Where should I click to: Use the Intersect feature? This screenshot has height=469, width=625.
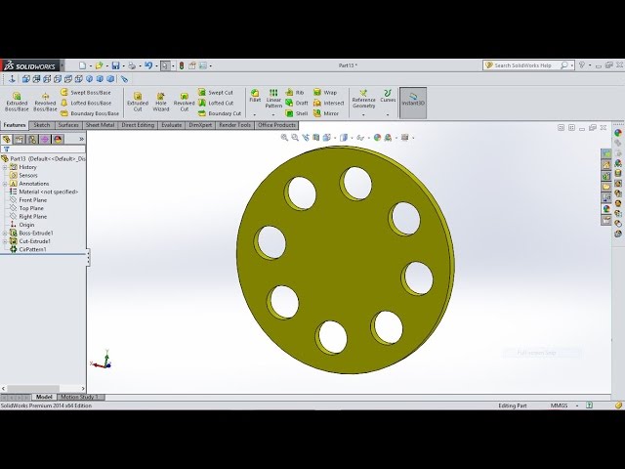click(328, 103)
